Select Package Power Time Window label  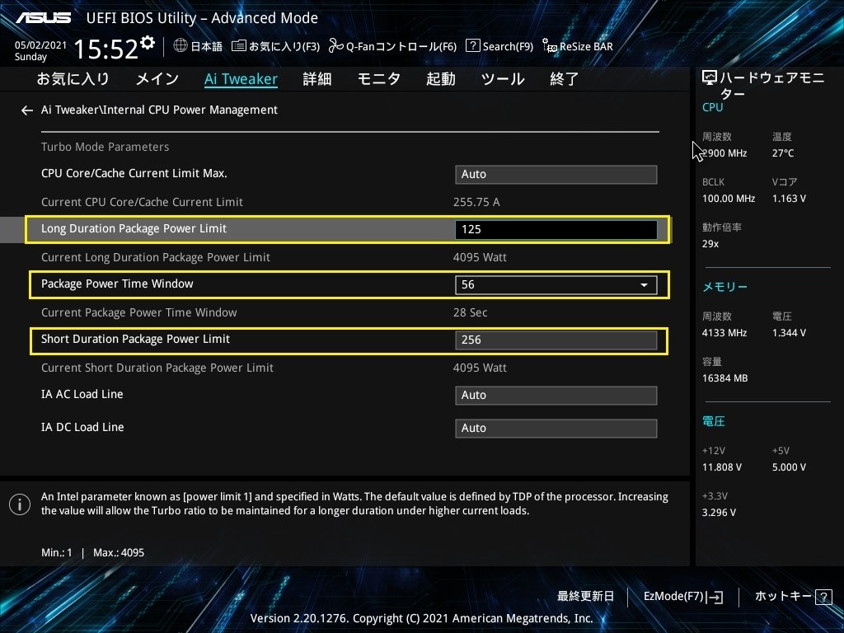pos(117,284)
